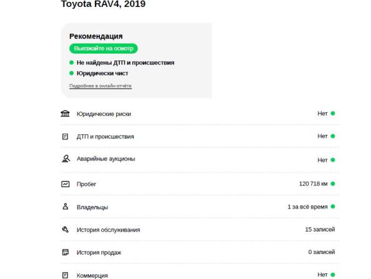The height and width of the screenshot is (279, 371).
Task: Click the ДТП и происшествия document icon
Action: click(x=65, y=137)
